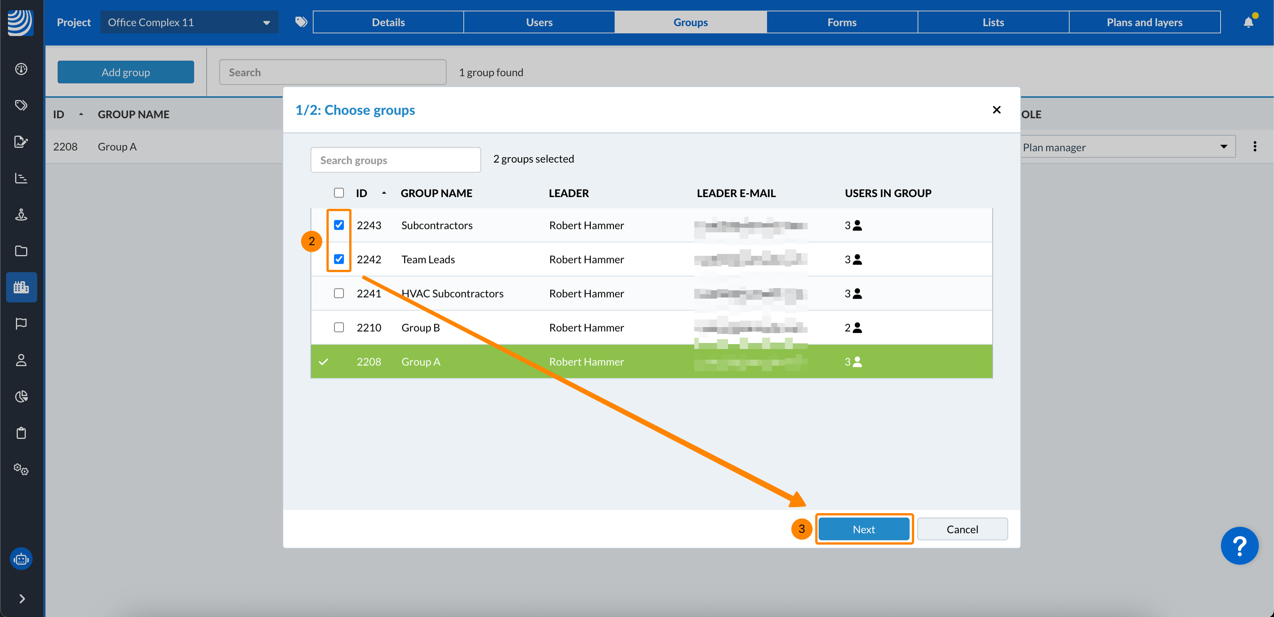Click the settings gears icon in sidebar
Image resolution: width=1274 pixels, height=617 pixels.
pyautogui.click(x=21, y=469)
